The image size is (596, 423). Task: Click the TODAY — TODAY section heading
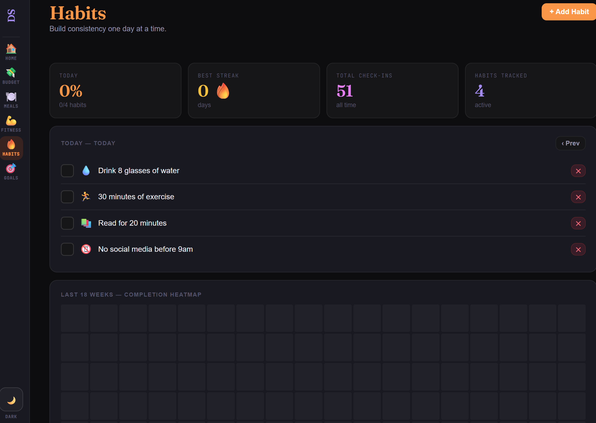coord(88,143)
